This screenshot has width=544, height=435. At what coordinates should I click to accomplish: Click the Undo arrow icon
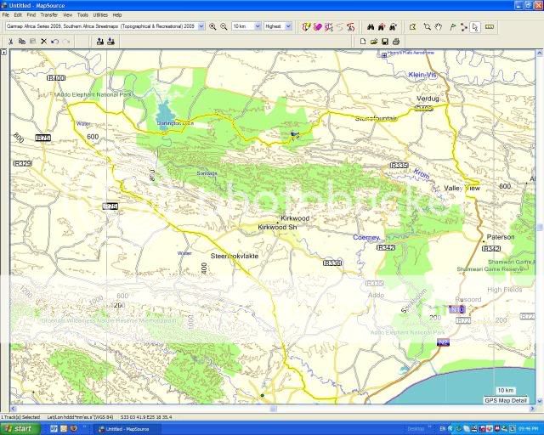click(54, 42)
